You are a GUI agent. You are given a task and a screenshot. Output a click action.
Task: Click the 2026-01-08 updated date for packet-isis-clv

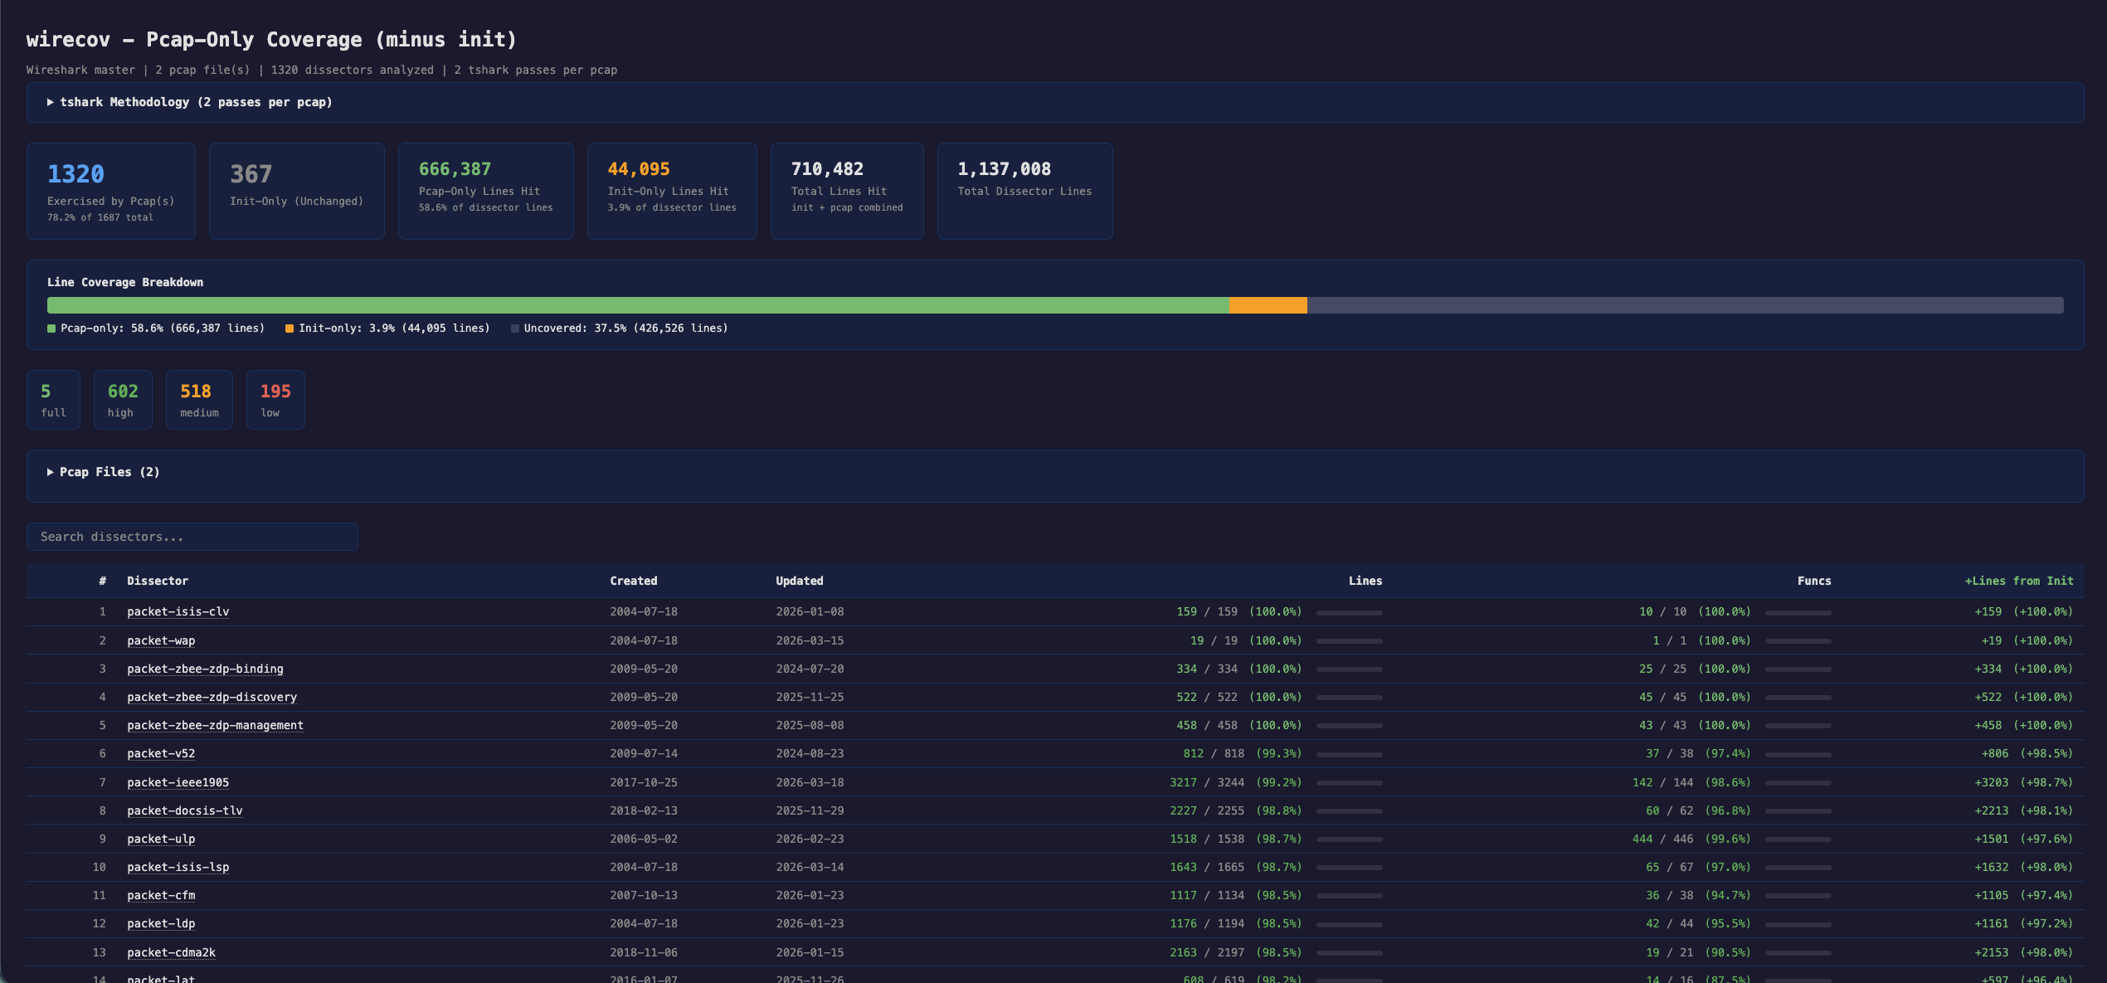coord(810,611)
